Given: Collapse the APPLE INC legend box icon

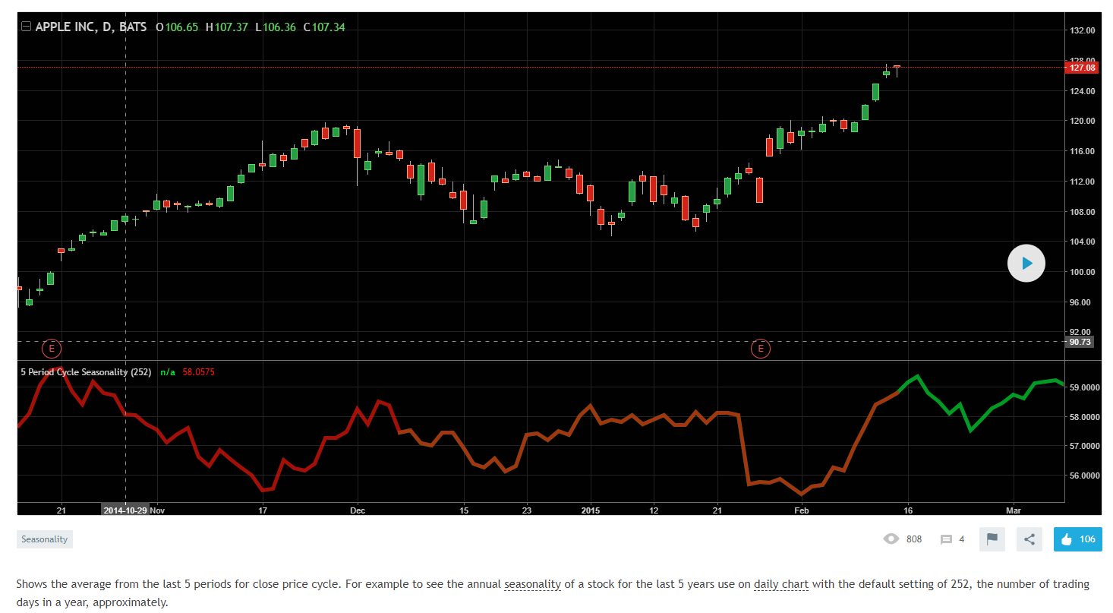Looking at the screenshot, I should point(26,27).
